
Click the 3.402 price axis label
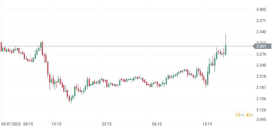point(261,10)
